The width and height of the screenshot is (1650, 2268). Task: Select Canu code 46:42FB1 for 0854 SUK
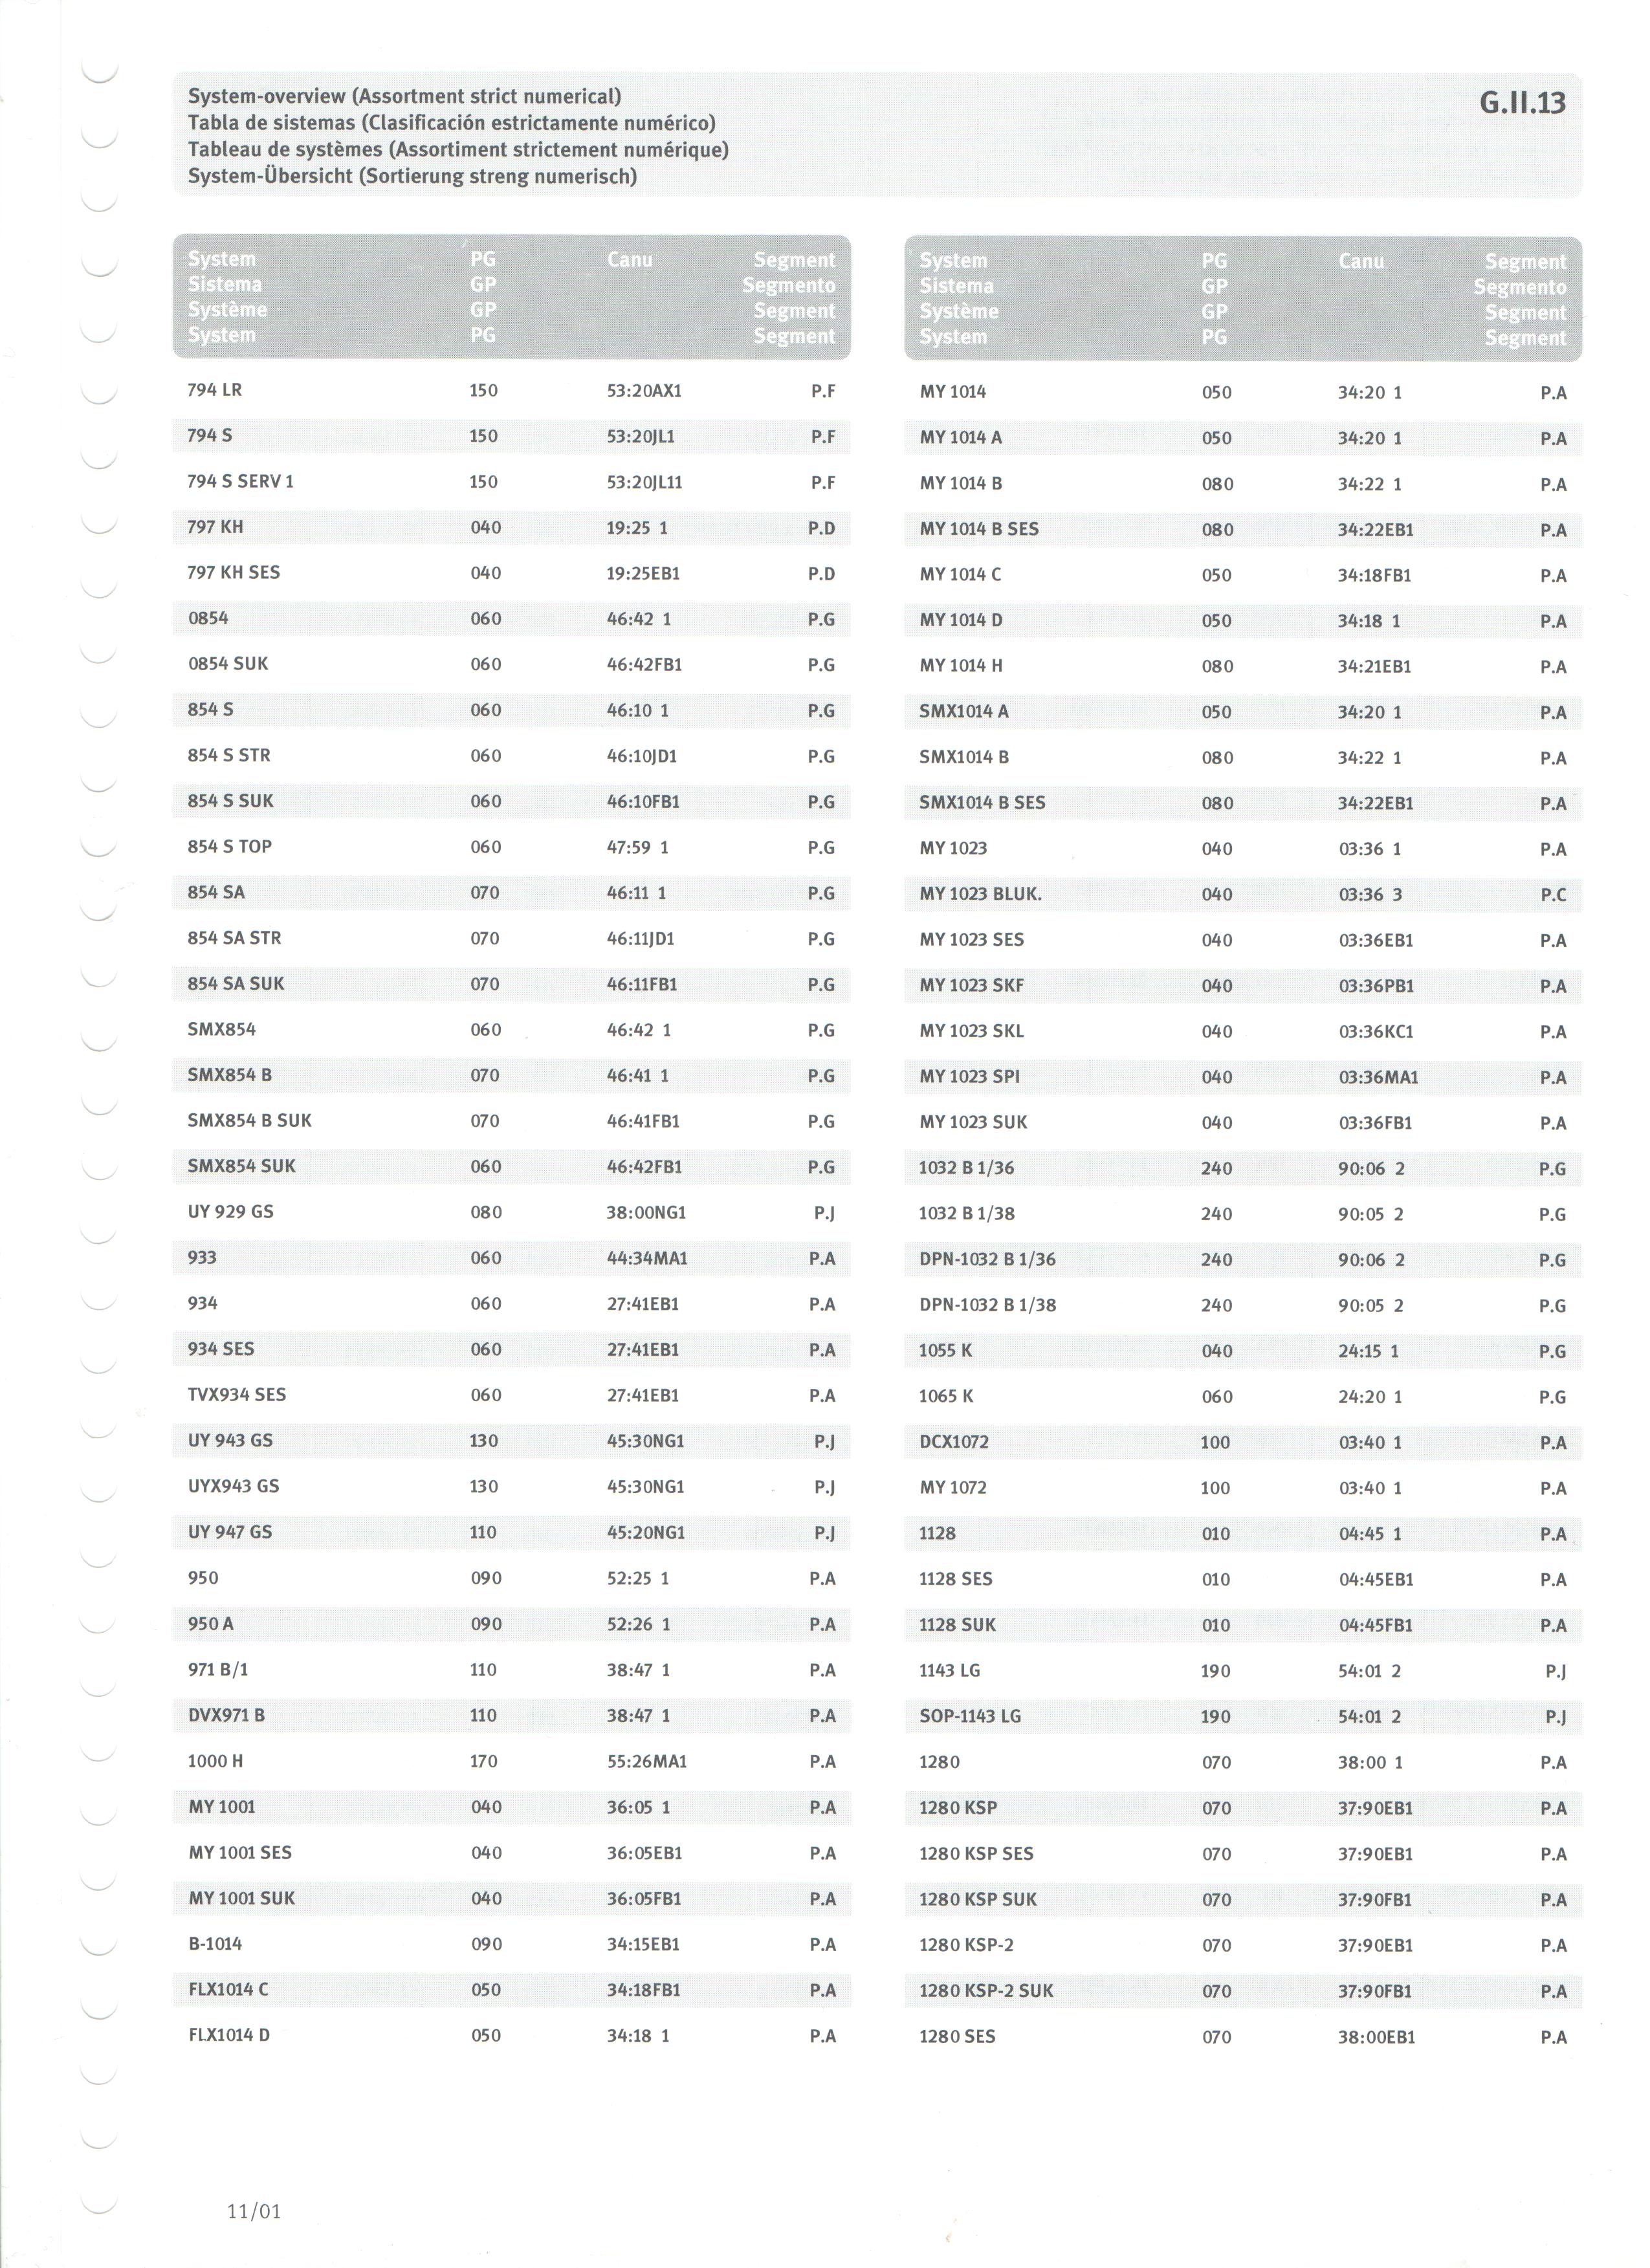click(644, 664)
